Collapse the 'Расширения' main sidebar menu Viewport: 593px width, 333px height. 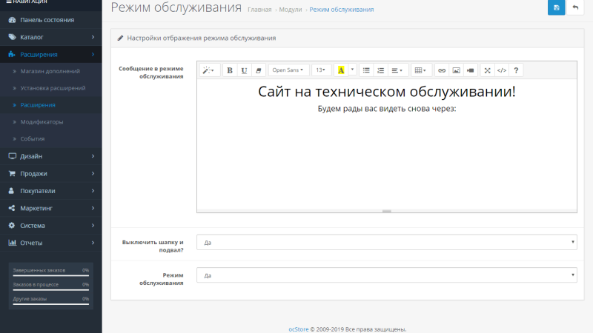click(x=50, y=54)
